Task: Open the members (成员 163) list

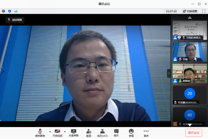Action: coord(102,133)
